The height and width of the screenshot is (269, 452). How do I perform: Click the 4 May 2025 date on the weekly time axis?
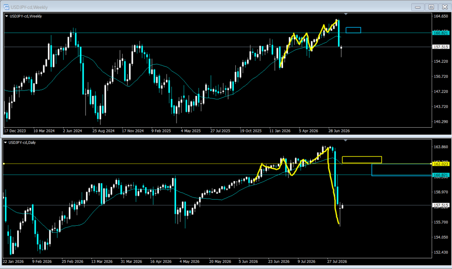point(191,131)
